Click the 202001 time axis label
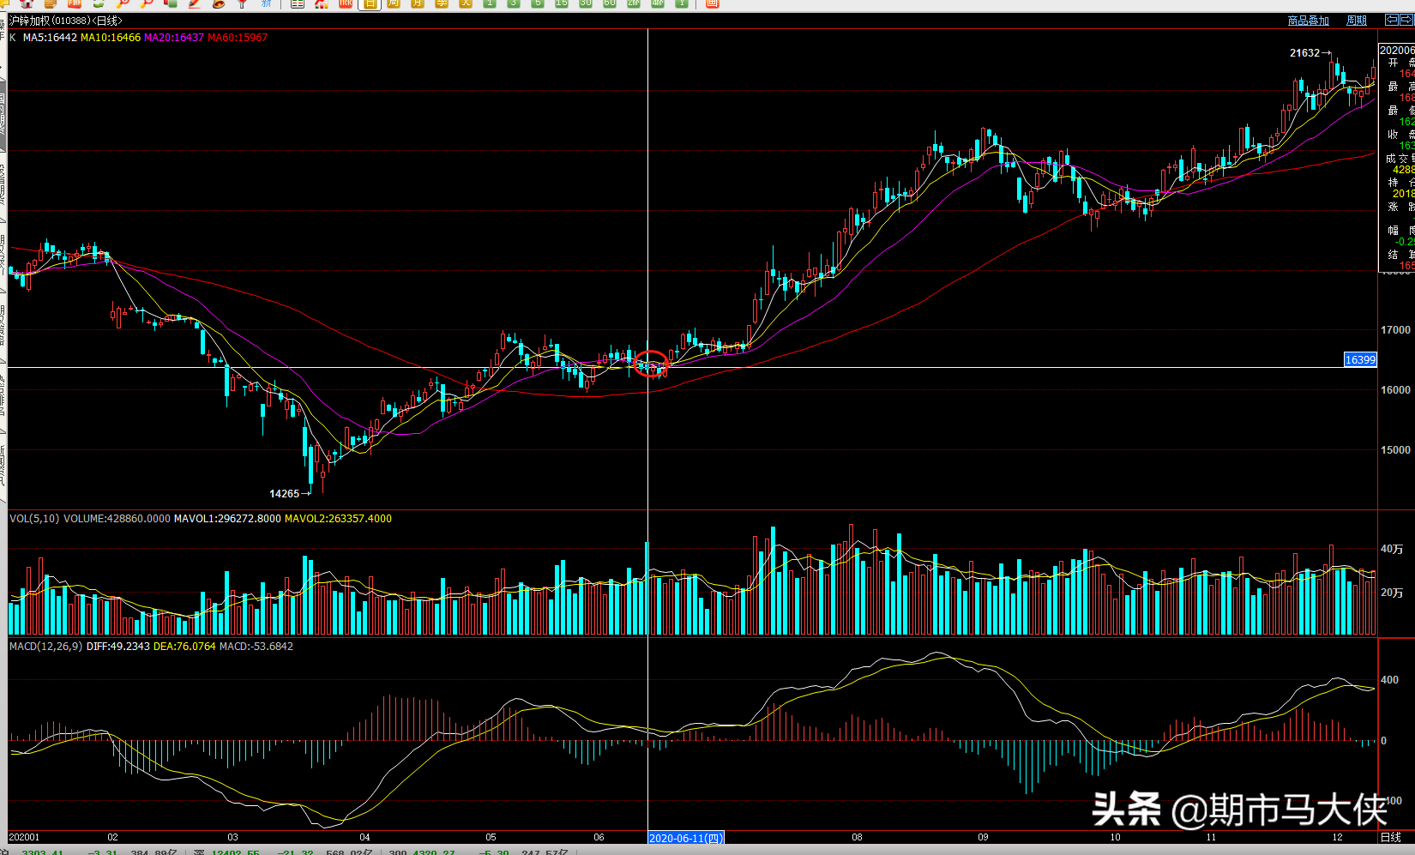 [x=24, y=837]
